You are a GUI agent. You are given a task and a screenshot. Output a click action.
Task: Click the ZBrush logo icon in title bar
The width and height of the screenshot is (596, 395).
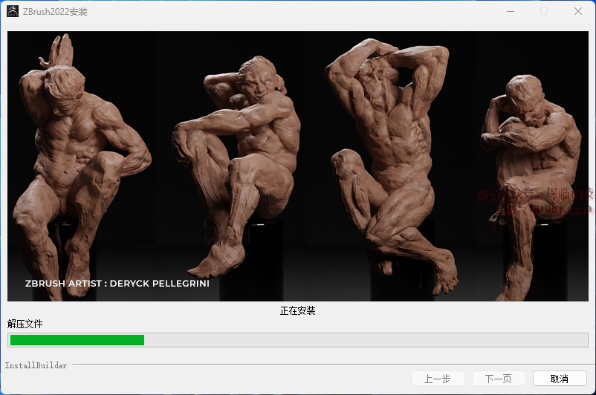13,11
